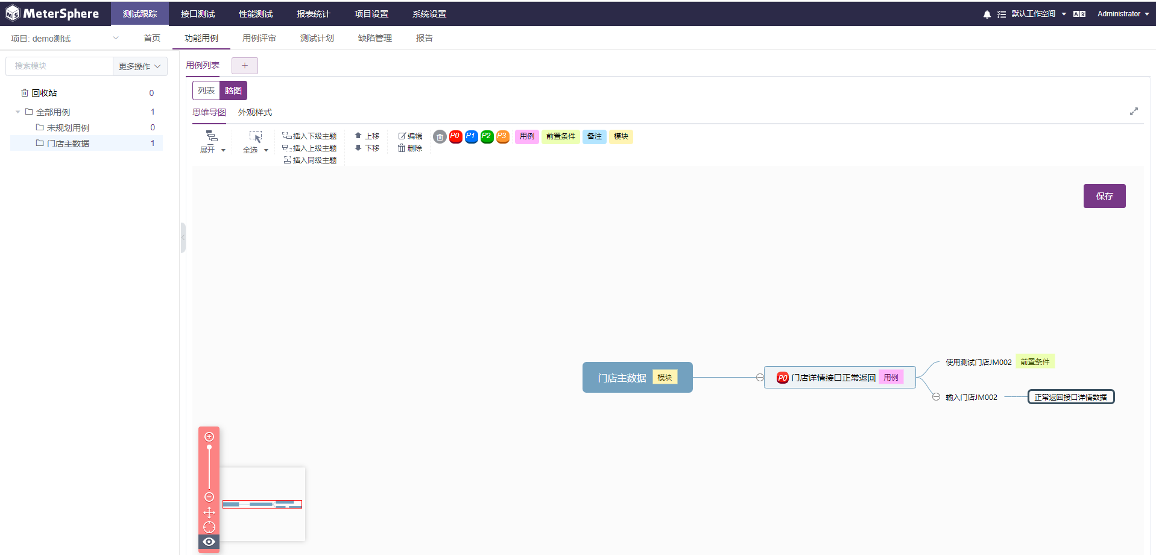Zoom out with the minus icon in navigator
Image resolution: width=1156 pixels, height=555 pixels.
tap(209, 497)
